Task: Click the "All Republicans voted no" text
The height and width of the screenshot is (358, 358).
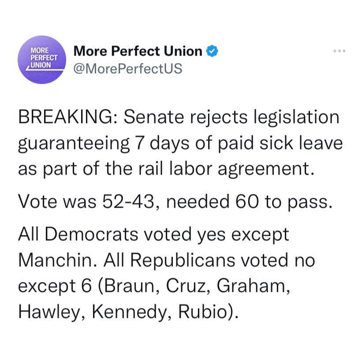Action: [209, 261]
